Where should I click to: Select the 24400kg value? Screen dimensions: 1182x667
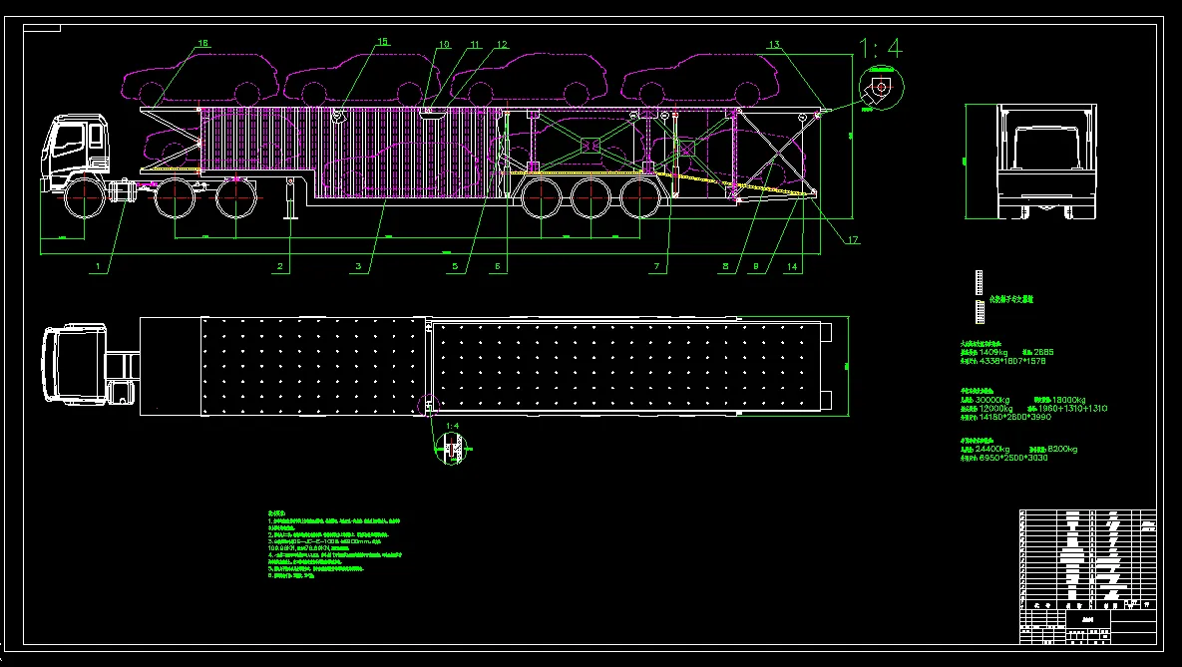[992, 450]
